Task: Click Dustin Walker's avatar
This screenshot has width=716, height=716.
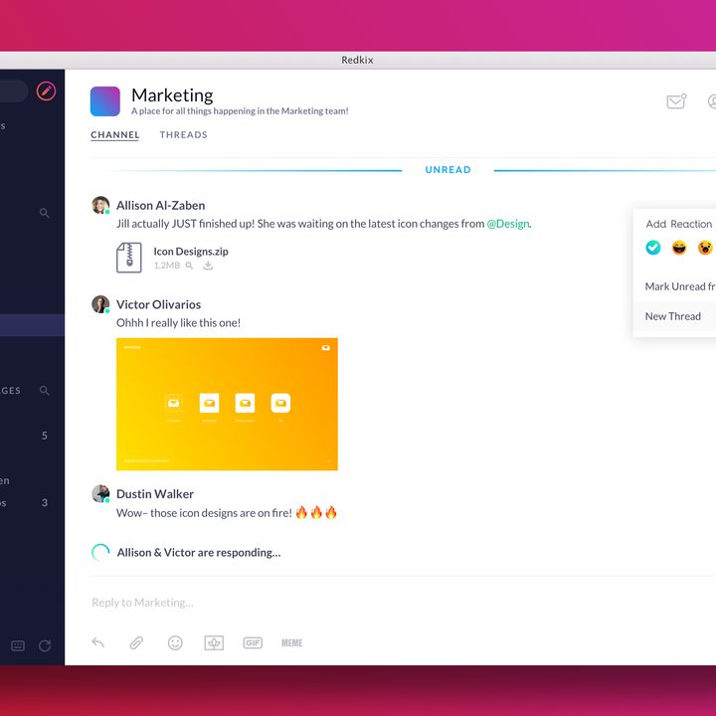Action: point(100,493)
